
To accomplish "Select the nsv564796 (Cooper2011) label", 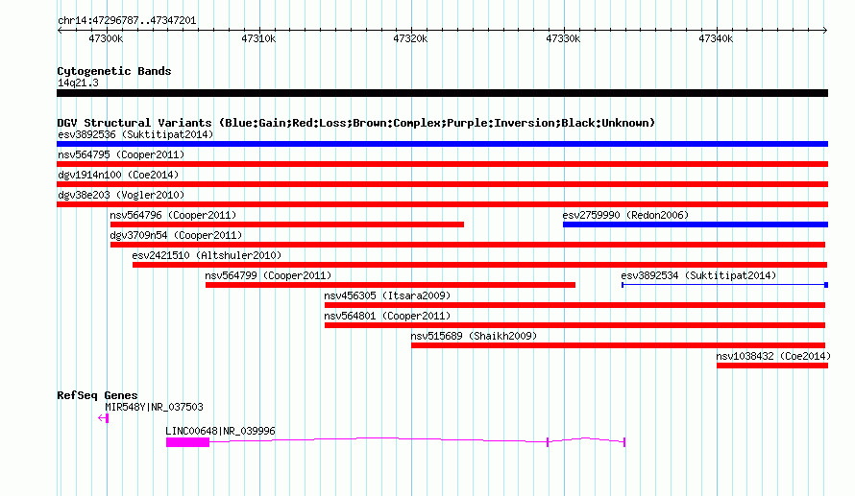I will point(173,215).
